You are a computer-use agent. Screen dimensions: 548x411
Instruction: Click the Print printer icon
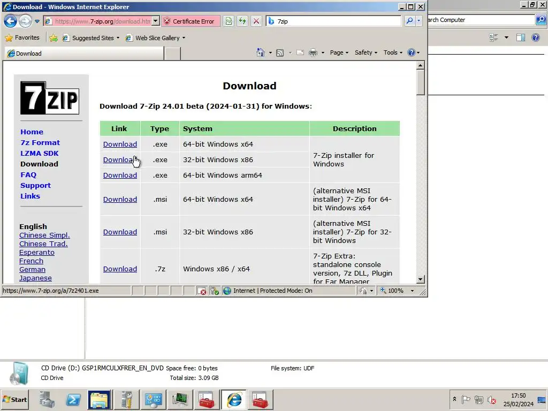coord(313,53)
